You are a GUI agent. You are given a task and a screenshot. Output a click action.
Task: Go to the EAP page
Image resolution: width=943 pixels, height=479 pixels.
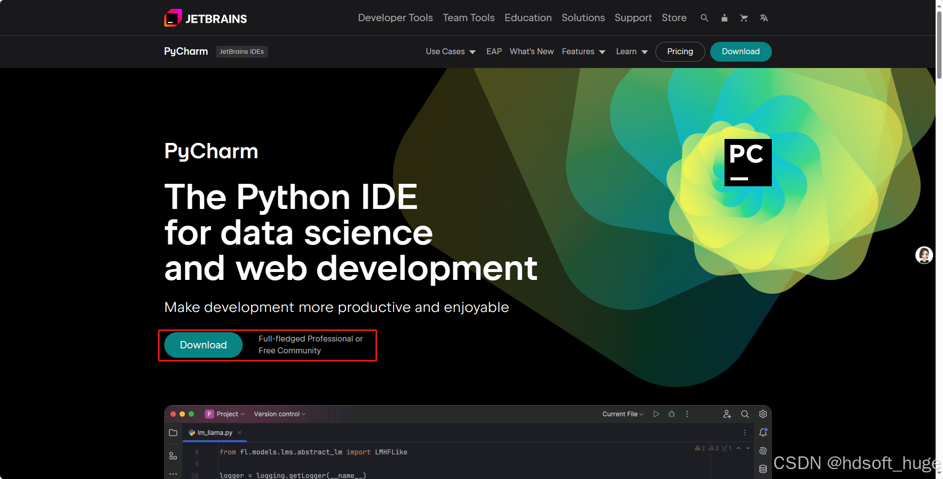point(494,51)
